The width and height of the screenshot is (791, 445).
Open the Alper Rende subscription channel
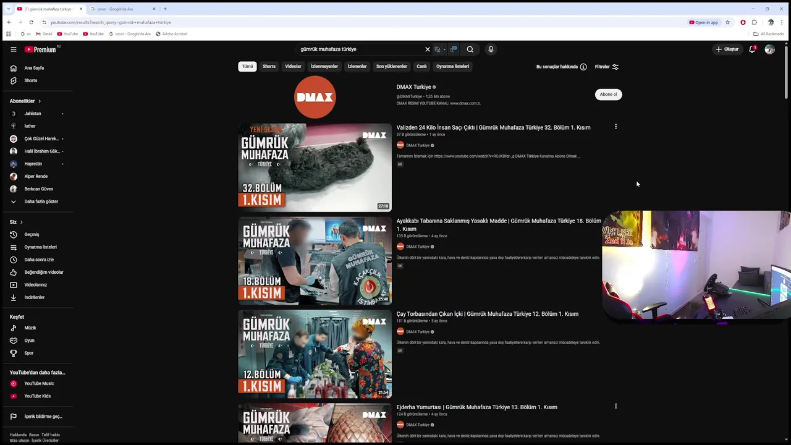click(36, 176)
